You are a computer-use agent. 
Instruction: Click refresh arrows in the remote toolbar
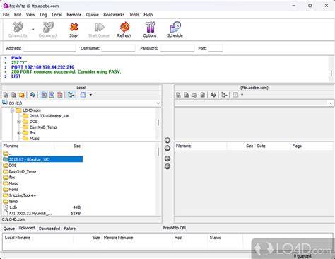coord(213,95)
